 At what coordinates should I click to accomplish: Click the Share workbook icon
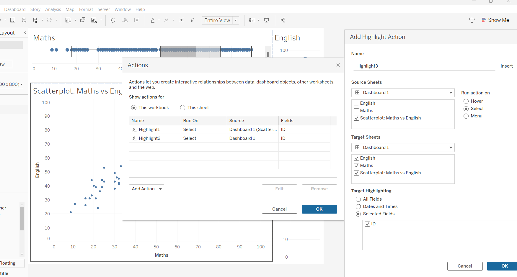click(283, 20)
